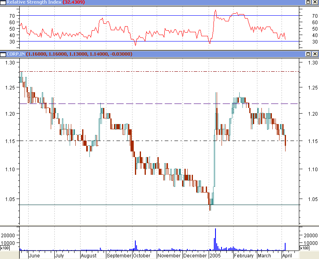Select the red dash-dot line near 1.28

[159, 72]
